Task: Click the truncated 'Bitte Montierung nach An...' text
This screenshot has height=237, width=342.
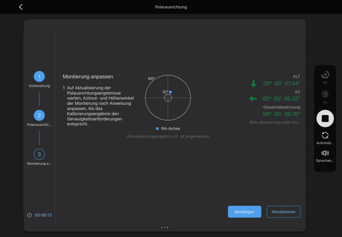Action: 275,122
